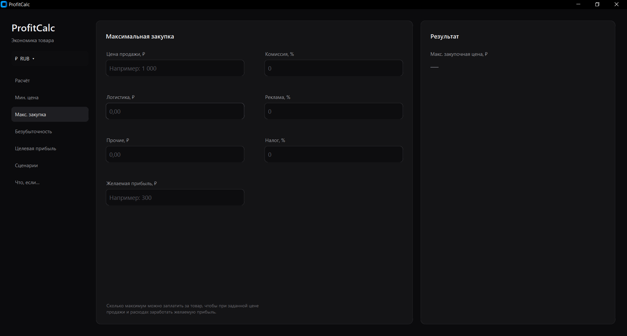Focus the Логистика cost field
Viewport: 627px width, 336px height.
(175, 111)
